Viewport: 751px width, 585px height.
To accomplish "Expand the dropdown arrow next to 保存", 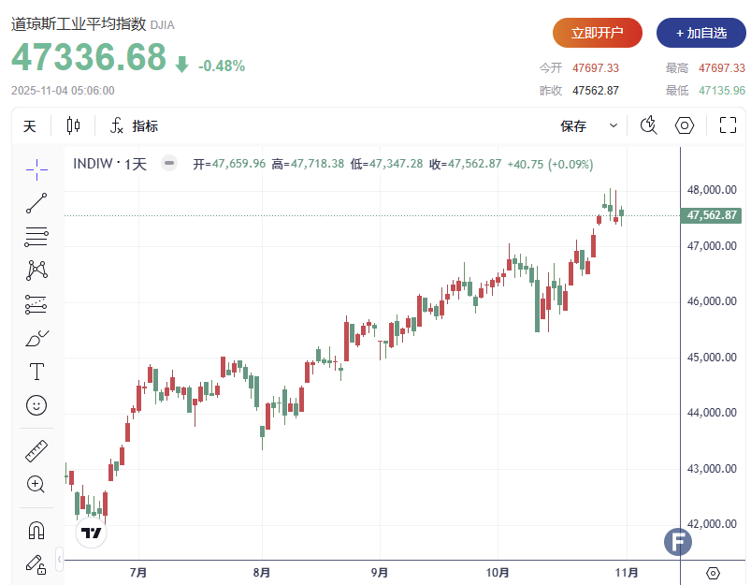I will [614, 125].
